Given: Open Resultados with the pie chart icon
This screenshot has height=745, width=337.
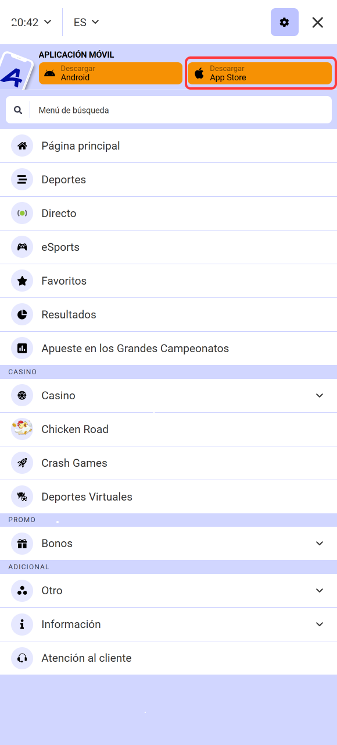Looking at the screenshot, I should 22,314.
